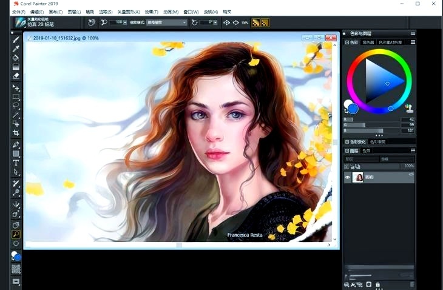Viewport: 443px width, 290px height.
Task: Click the B channel slider
Action: (x=371, y=130)
